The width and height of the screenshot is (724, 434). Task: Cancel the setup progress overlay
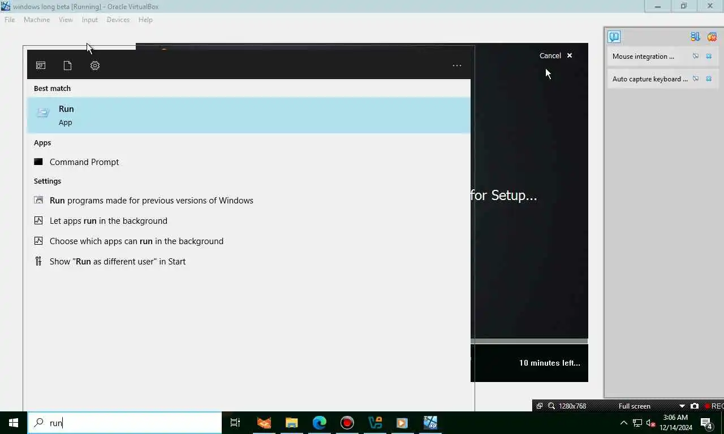(555, 55)
